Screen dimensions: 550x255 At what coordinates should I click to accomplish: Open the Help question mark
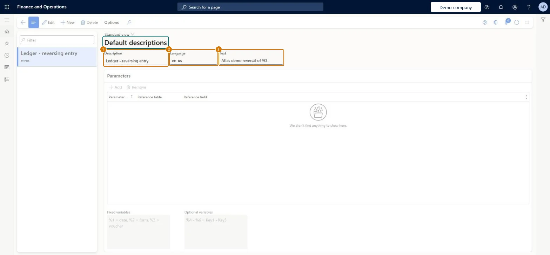click(x=529, y=7)
